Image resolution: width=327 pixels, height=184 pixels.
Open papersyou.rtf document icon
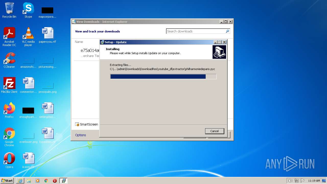click(47, 35)
